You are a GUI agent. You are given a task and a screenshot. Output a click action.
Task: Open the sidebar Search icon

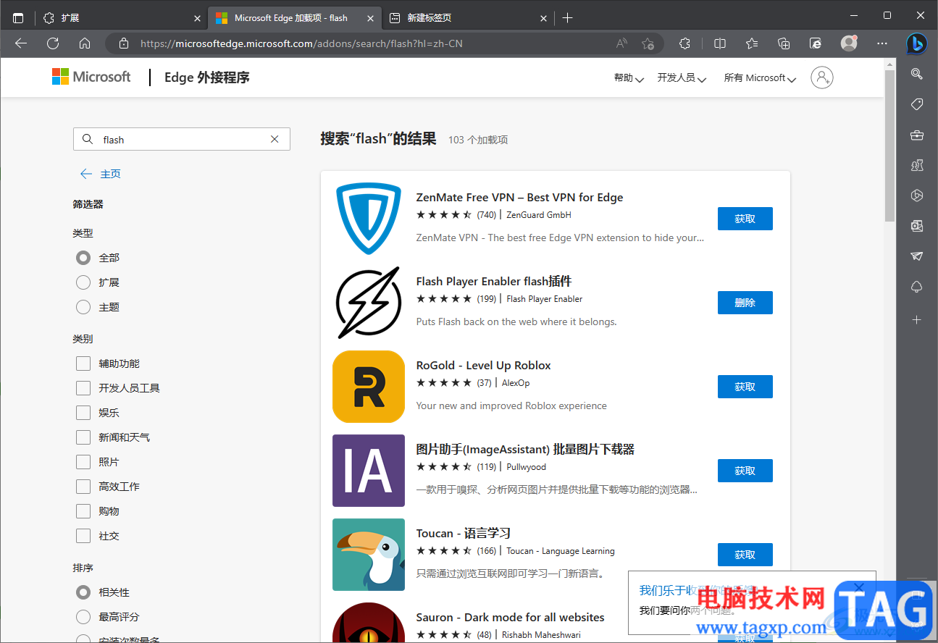point(916,74)
